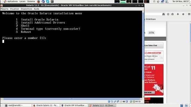This screenshot has width=191, height=107.
Task: Click the USB devices status icon
Action: 115,101
